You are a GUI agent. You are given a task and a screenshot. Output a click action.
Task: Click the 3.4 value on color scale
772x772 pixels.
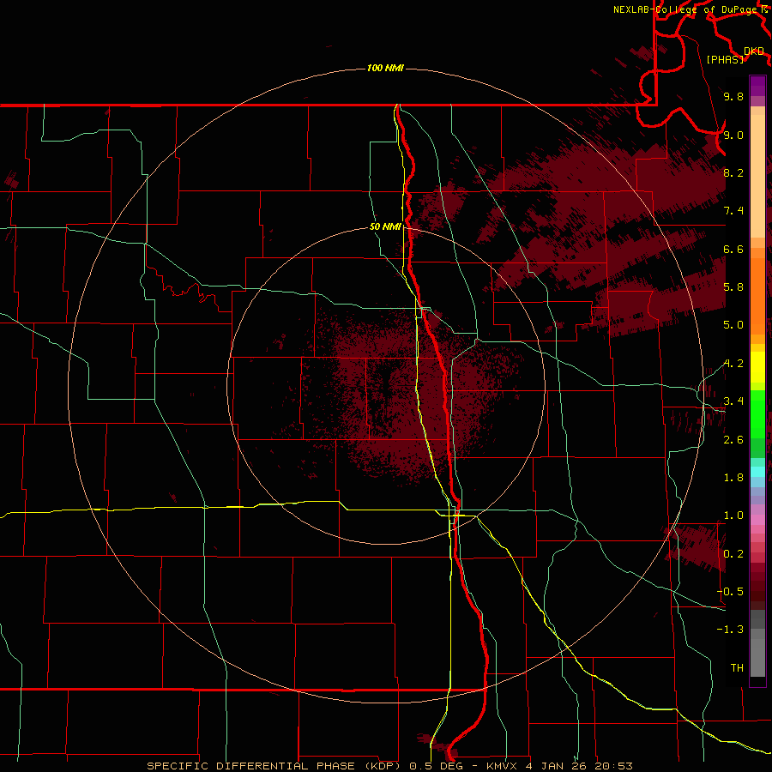(733, 401)
